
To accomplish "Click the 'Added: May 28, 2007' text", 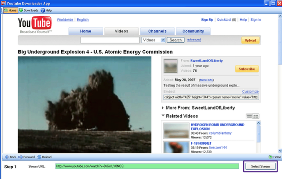I will coord(179,80).
